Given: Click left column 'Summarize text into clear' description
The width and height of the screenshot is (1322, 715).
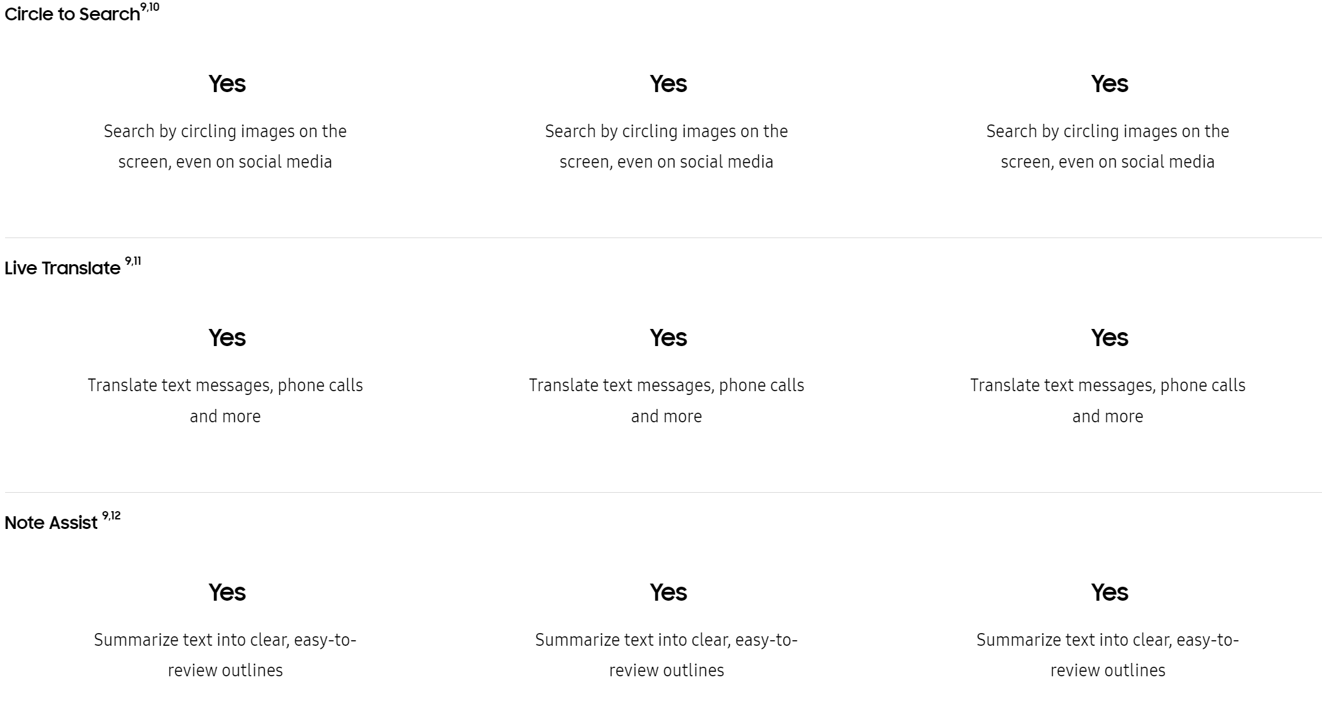Looking at the screenshot, I should [x=225, y=655].
